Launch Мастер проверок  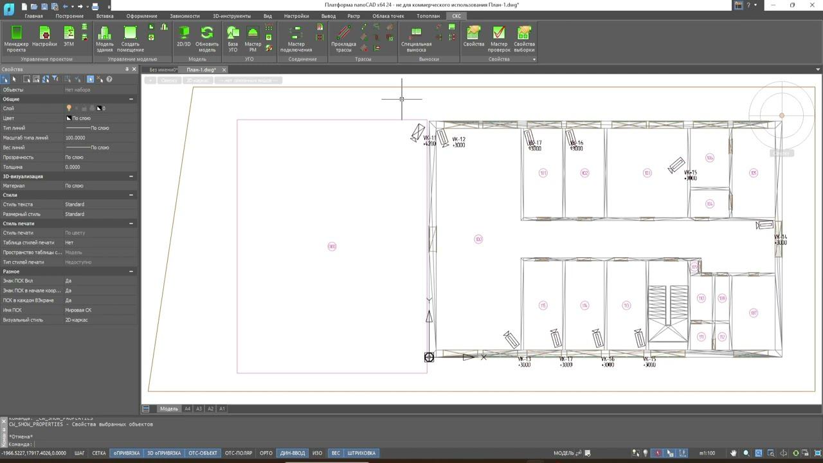pyautogui.click(x=498, y=39)
